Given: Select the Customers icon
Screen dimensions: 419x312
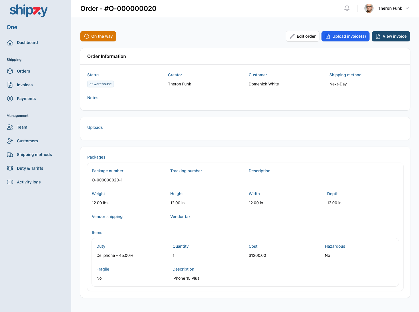Looking at the screenshot, I should [x=10, y=141].
